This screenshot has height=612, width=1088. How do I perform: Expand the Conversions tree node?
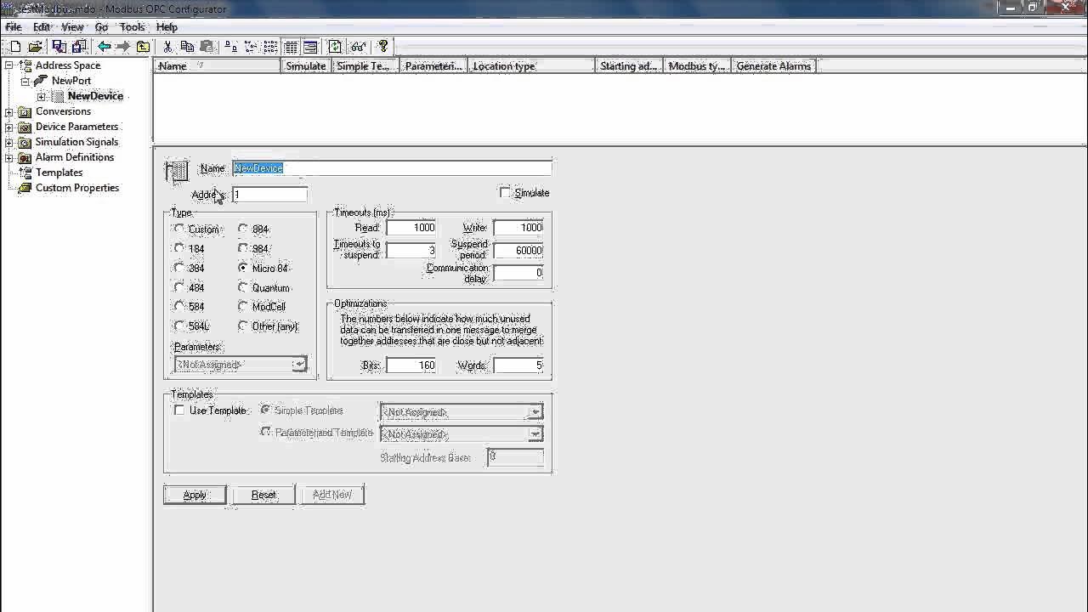click(9, 111)
